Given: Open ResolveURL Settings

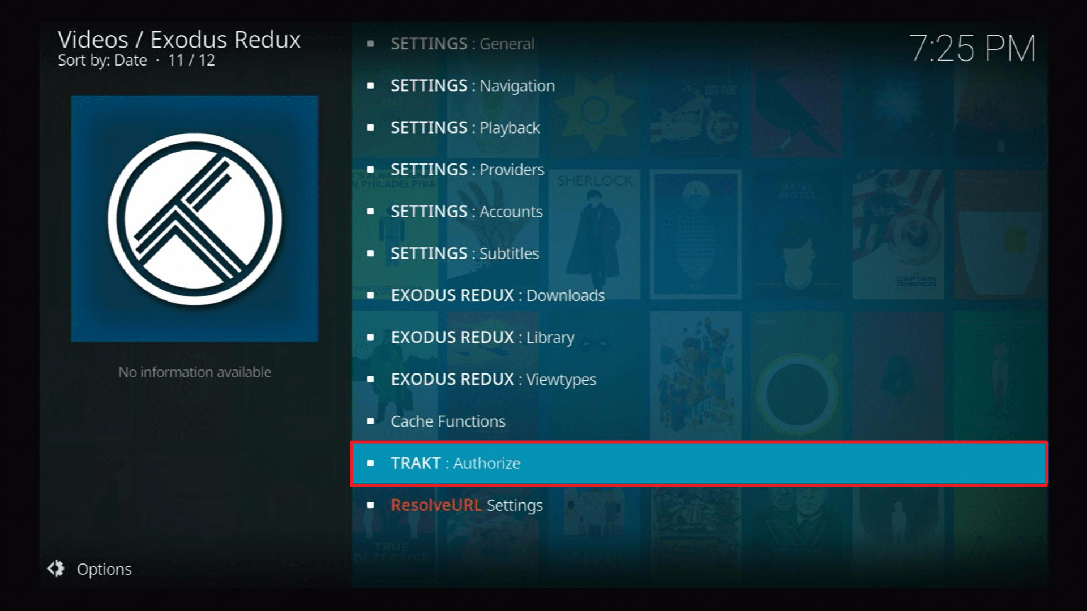Looking at the screenshot, I should click(467, 505).
